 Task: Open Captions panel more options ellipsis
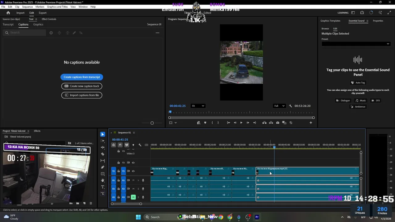point(157,33)
